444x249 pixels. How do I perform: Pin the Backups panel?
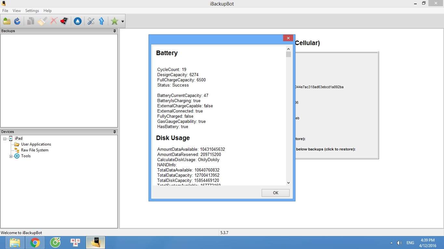pos(114,31)
